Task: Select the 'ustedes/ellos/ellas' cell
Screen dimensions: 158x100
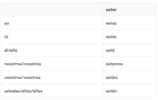Action: click(x=52, y=91)
